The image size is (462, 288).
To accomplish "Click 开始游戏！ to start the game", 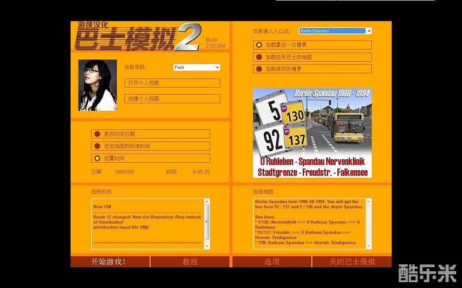I will (109, 262).
